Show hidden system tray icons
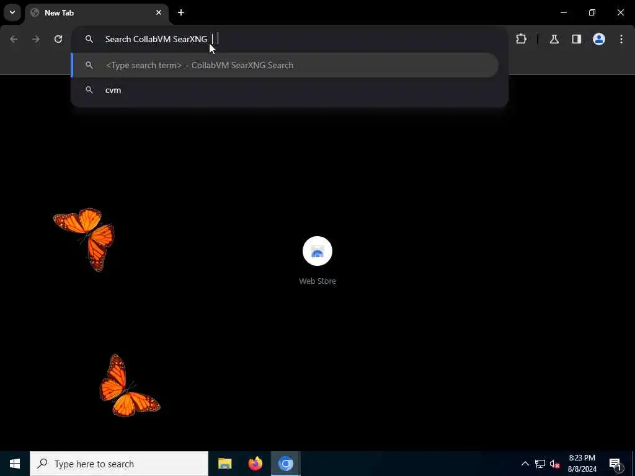635x476 pixels. coord(525,464)
